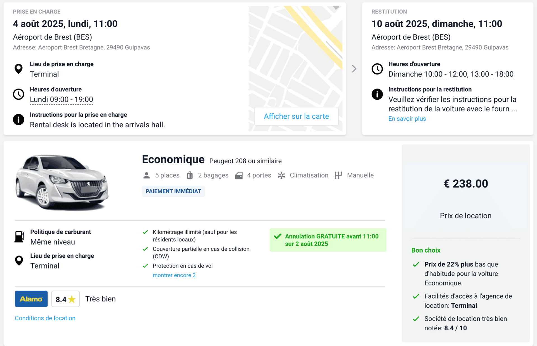Click the PRISE EN CHARGE section label
Screen dimensions: 537x346
(37, 12)
